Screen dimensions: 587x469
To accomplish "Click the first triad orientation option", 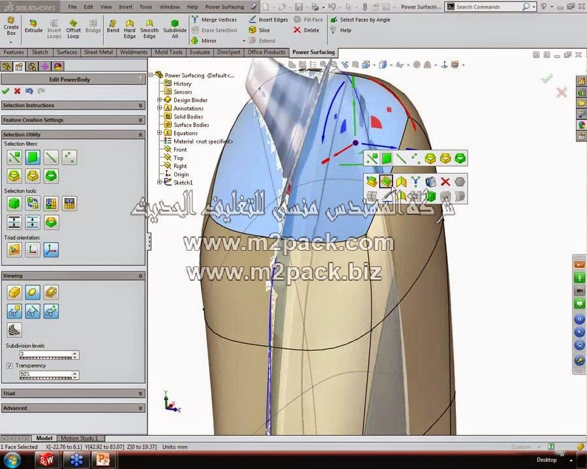I will click(x=14, y=250).
